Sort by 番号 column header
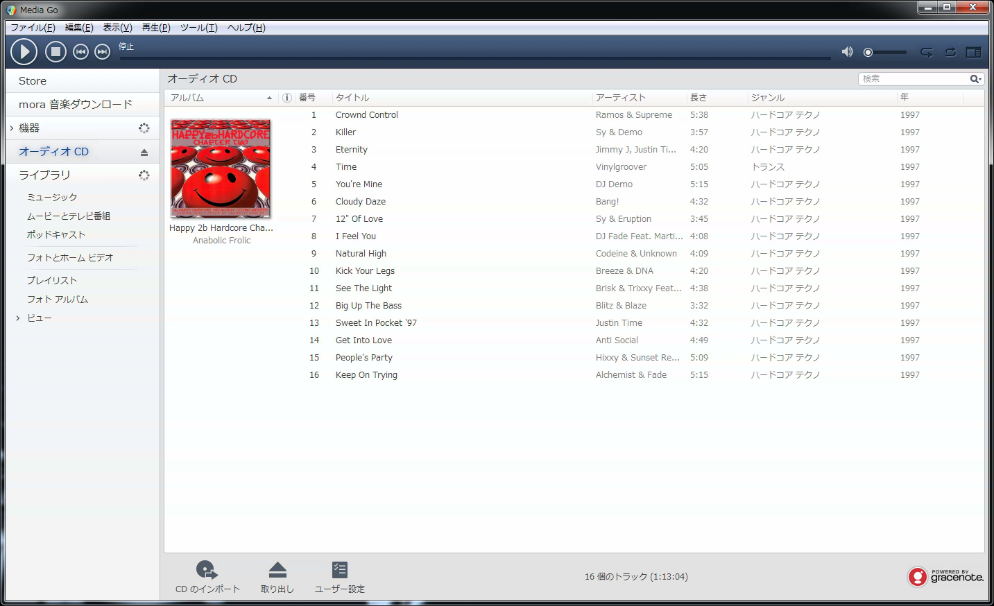The height and width of the screenshot is (606, 994). 313,98
